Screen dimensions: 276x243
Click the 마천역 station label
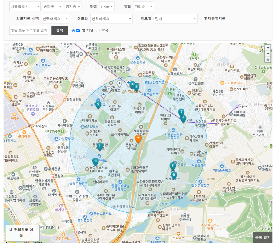(243, 107)
